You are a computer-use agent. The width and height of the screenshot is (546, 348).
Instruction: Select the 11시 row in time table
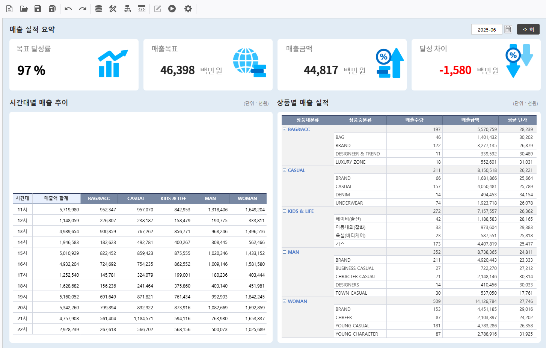pos(22,209)
